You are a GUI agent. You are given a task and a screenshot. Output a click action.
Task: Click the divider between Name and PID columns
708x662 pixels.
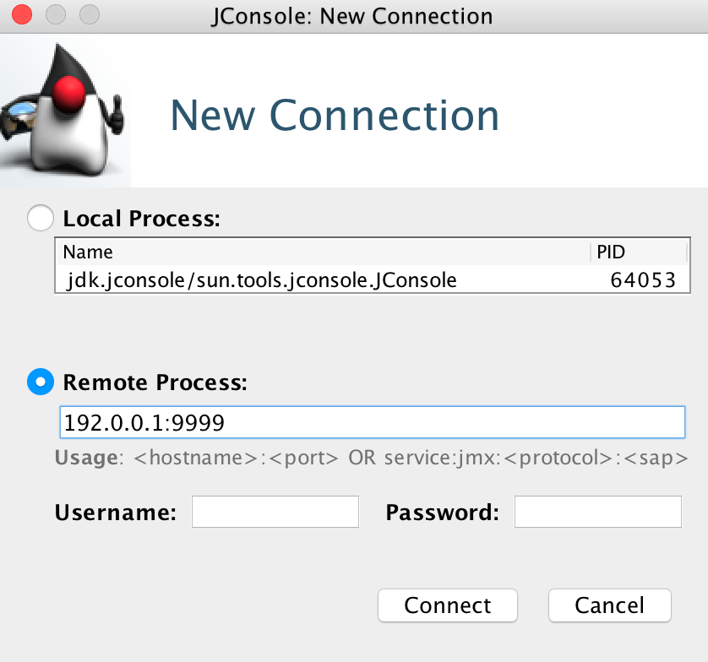point(591,252)
